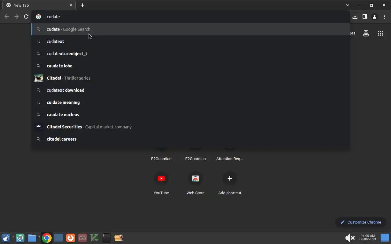Click the Chrome icon in taskbar
The image size is (391, 244).
(47, 238)
